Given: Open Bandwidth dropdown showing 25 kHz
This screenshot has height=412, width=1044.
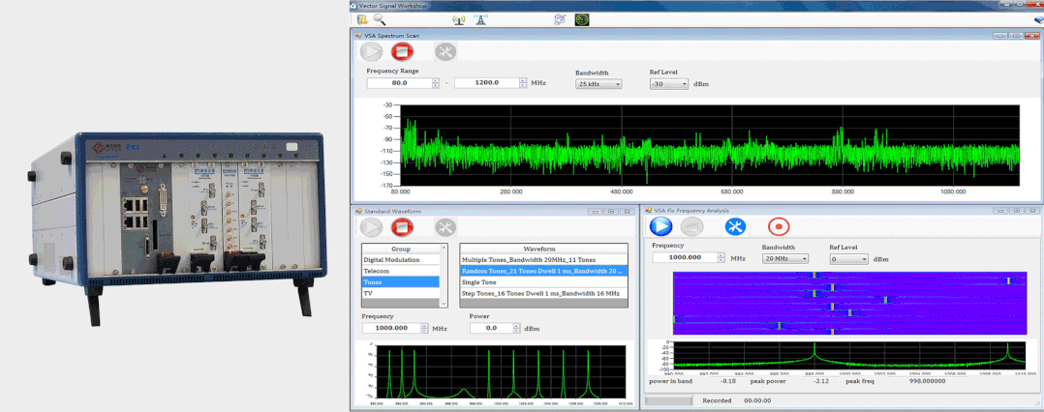Looking at the screenshot, I should (598, 84).
